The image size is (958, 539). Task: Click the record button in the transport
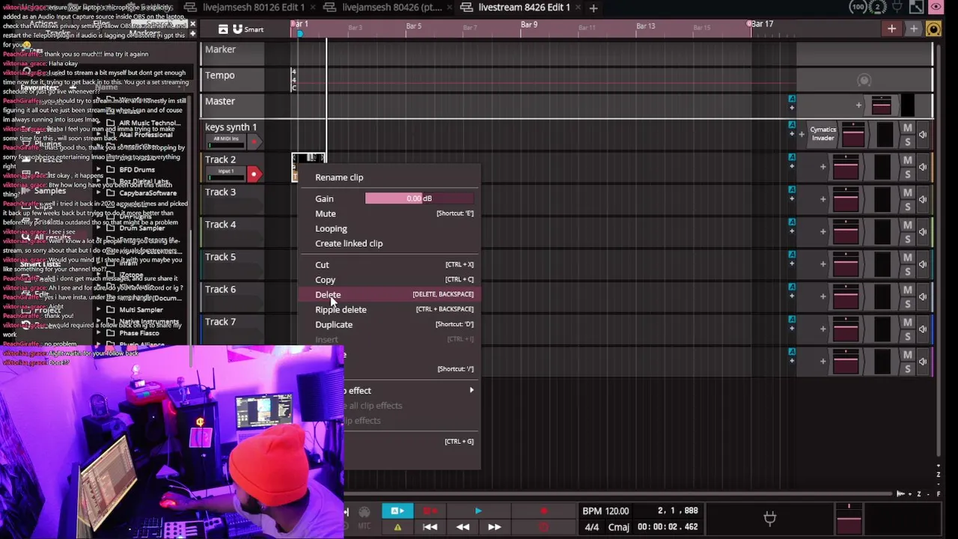click(x=543, y=511)
